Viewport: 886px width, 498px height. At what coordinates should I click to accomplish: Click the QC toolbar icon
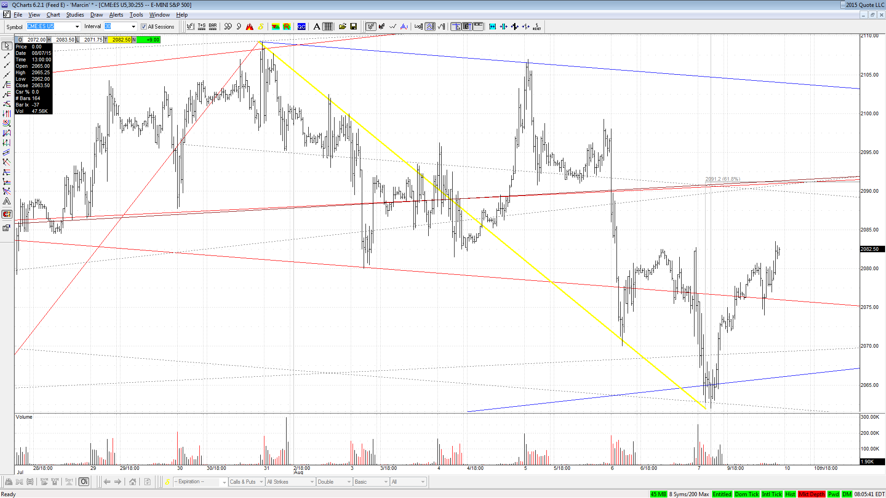(x=301, y=27)
